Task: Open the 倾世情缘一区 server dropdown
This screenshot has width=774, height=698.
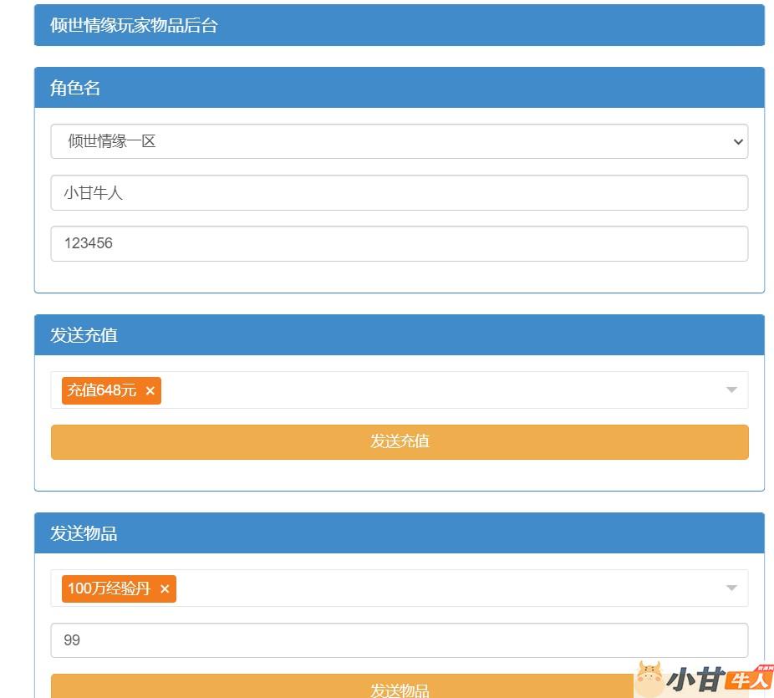Action: coord(399,141)
